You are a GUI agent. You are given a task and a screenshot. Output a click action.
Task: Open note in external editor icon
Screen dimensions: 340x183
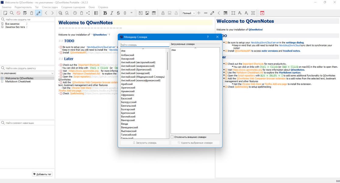(x=25, y=13)
